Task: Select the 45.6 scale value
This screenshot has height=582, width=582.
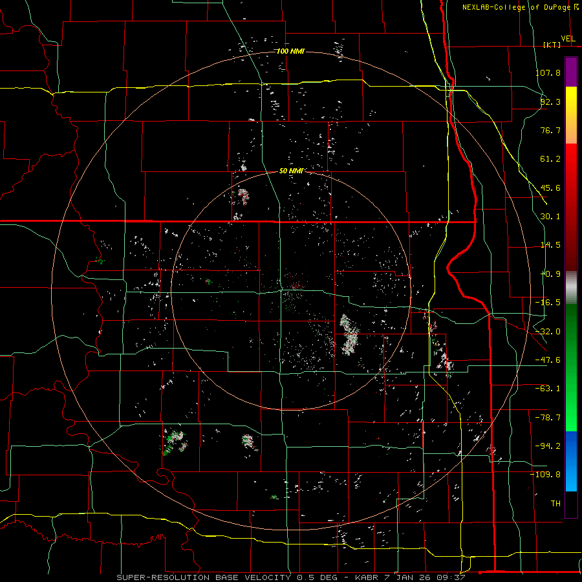Action: 550,188
